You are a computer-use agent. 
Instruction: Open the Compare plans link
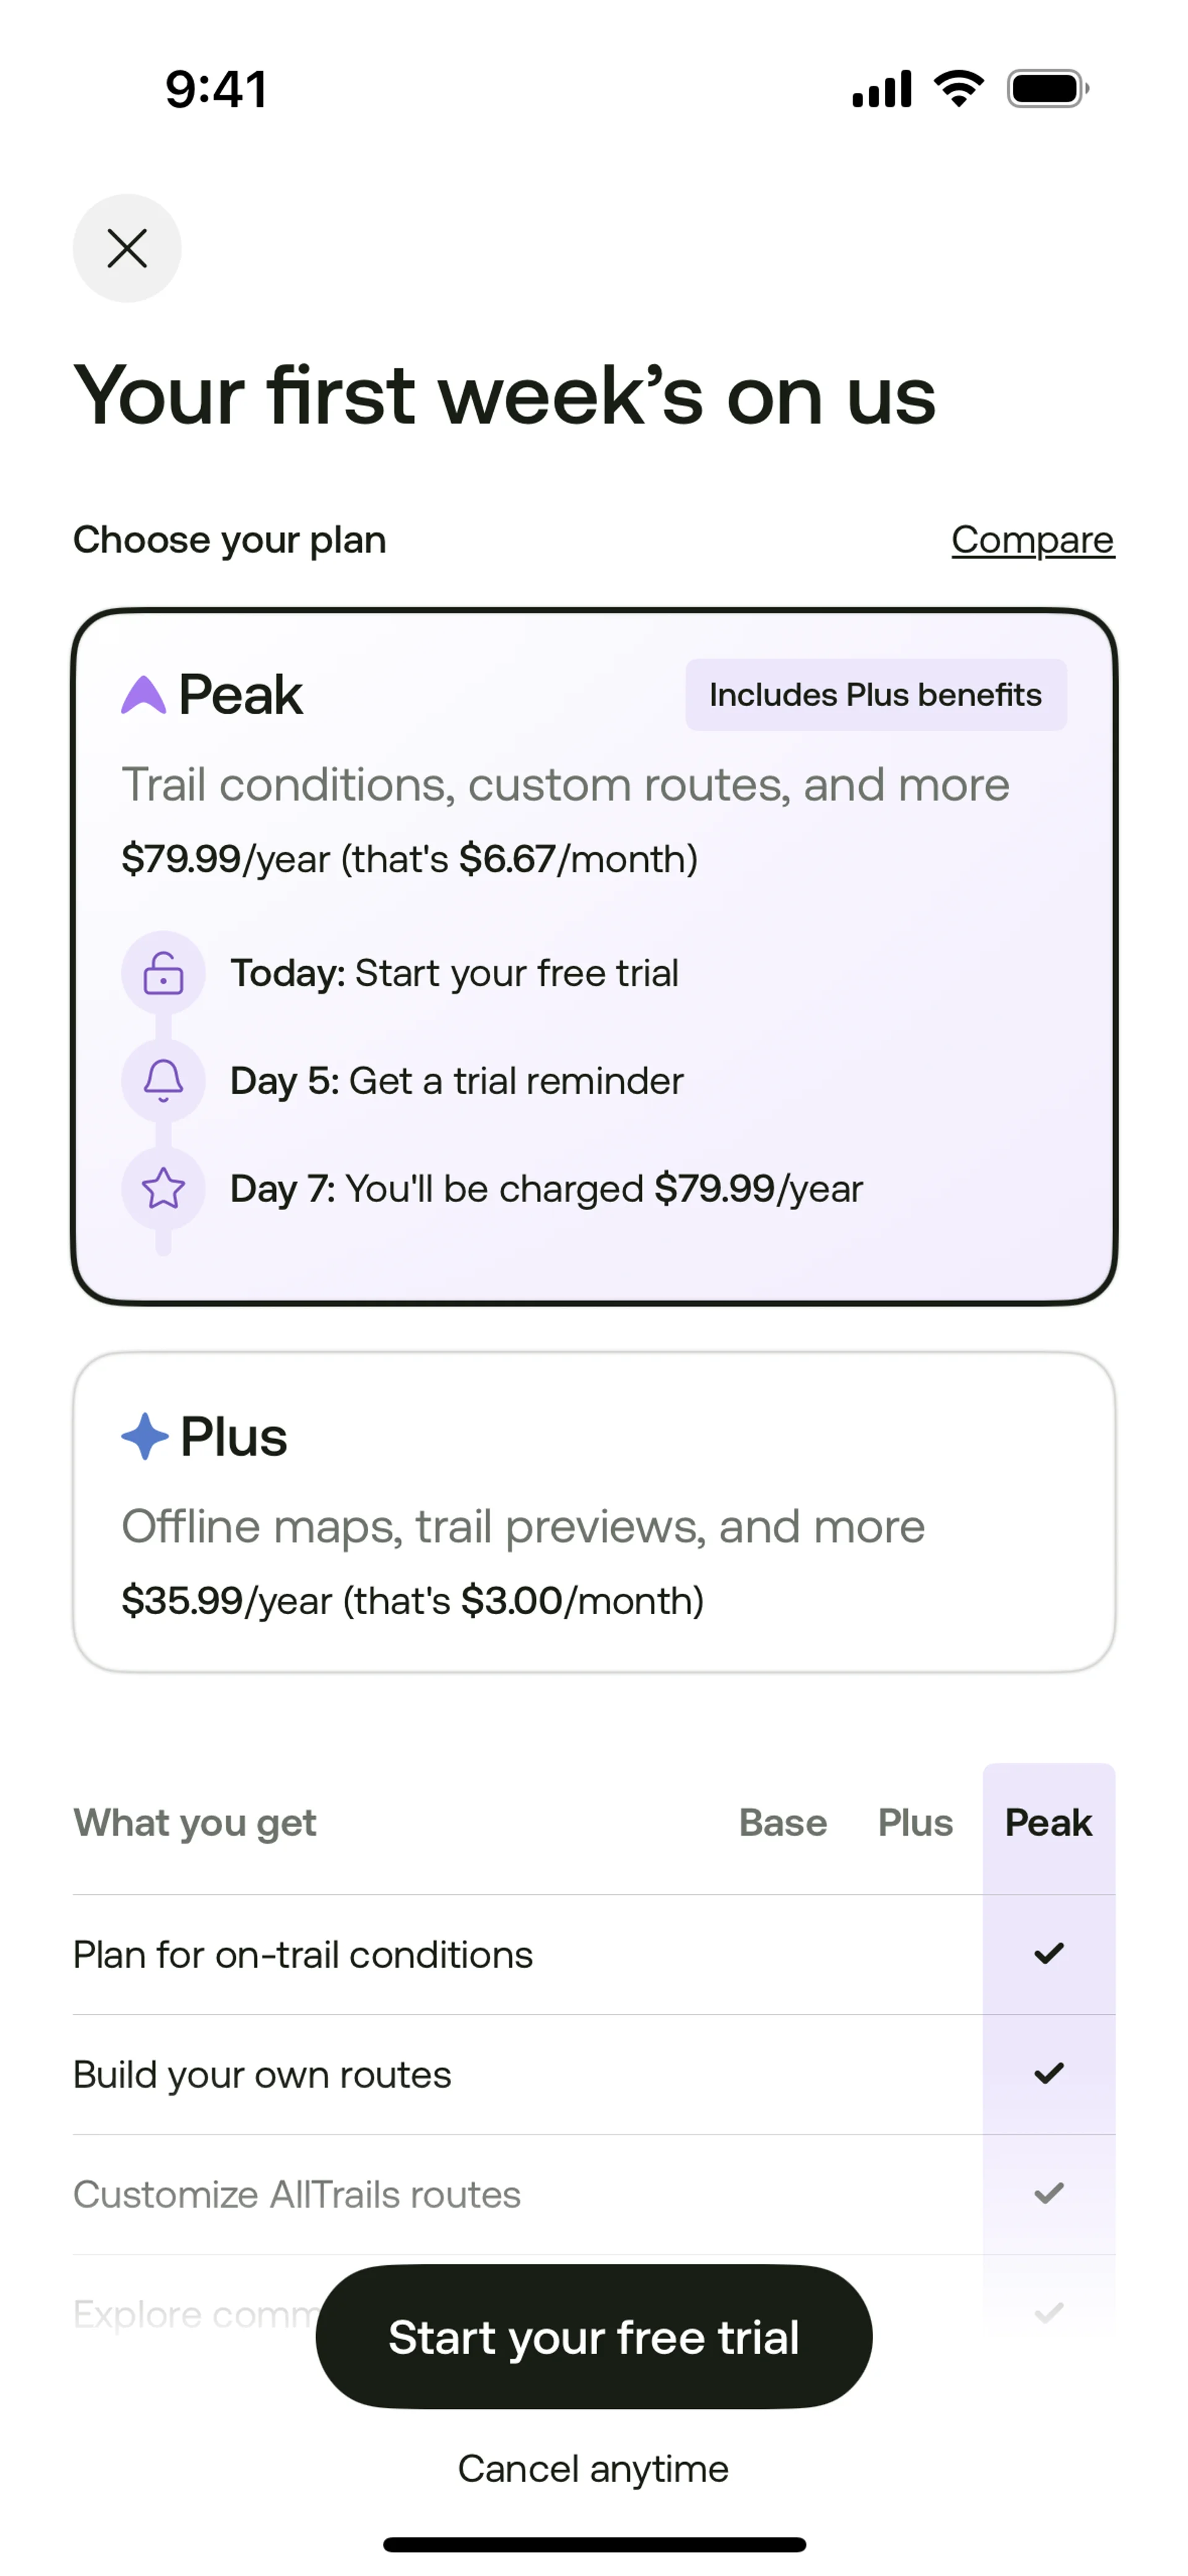tap(1033, 540)
